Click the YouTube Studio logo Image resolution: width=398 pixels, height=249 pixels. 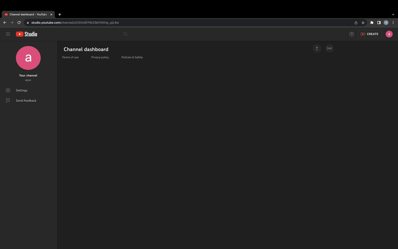click(x=26, y=34)
